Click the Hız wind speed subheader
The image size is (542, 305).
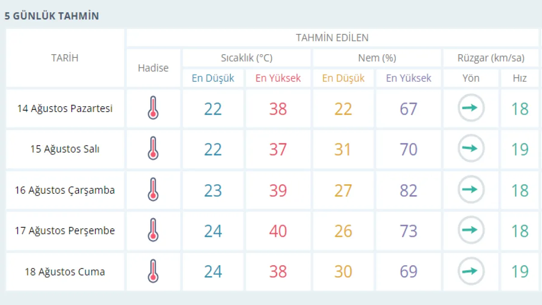tap(520, 78)
